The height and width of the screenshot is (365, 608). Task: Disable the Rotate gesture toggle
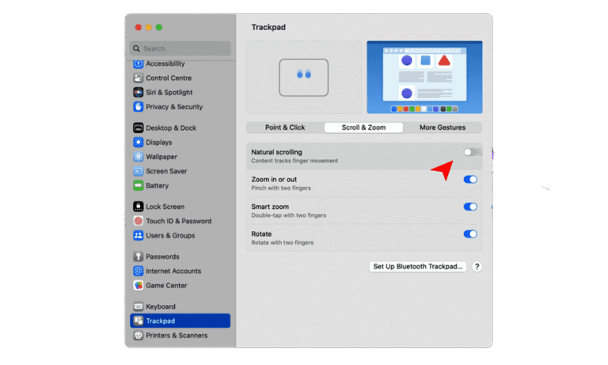pyautogui.click(x=470, y=234)
